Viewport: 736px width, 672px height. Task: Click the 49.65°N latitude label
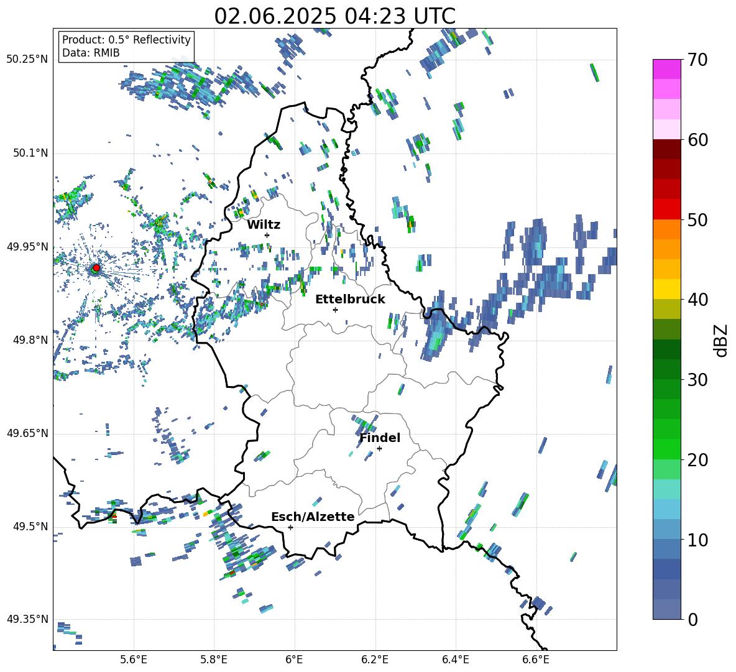[27, 433]
